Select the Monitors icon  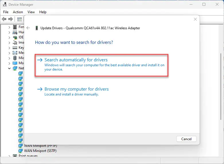click(15, 63)
